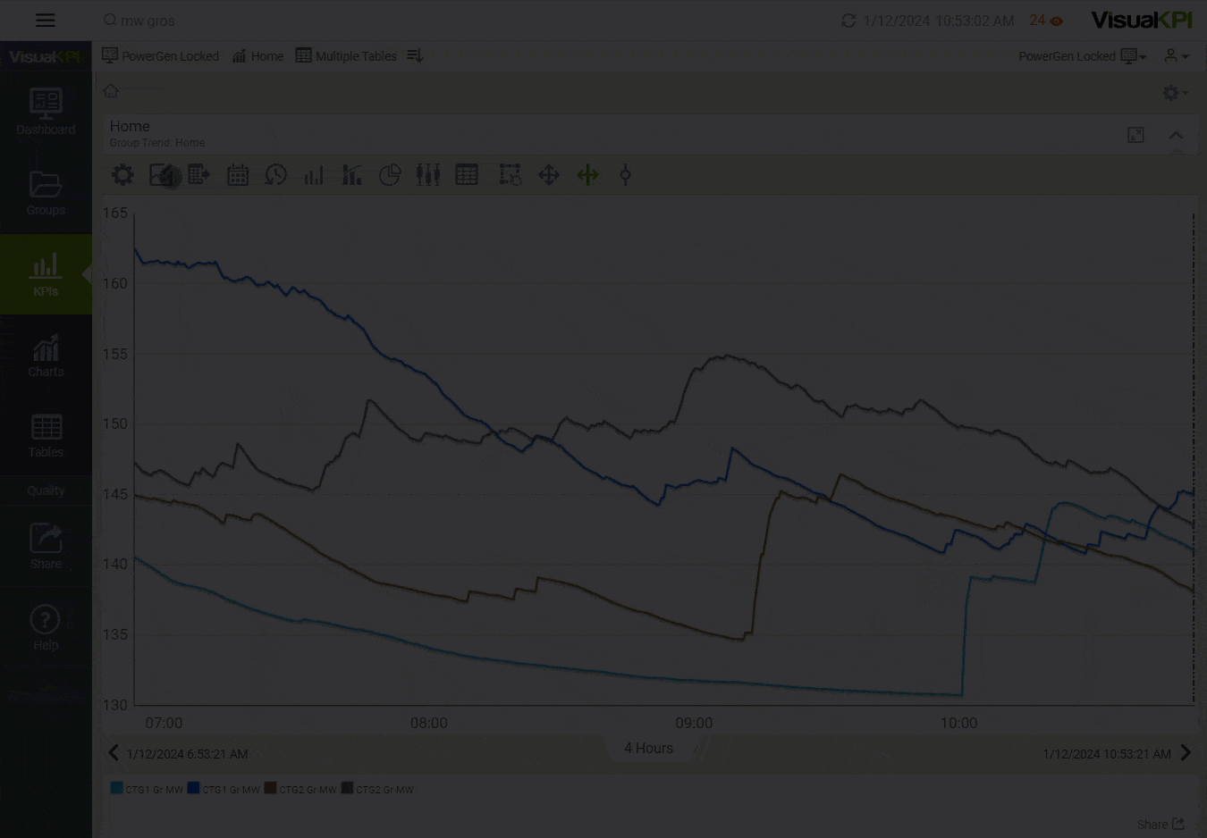Open the calendar date picker icon
The width and height of the screenshot is (1207, 838).
238,175
